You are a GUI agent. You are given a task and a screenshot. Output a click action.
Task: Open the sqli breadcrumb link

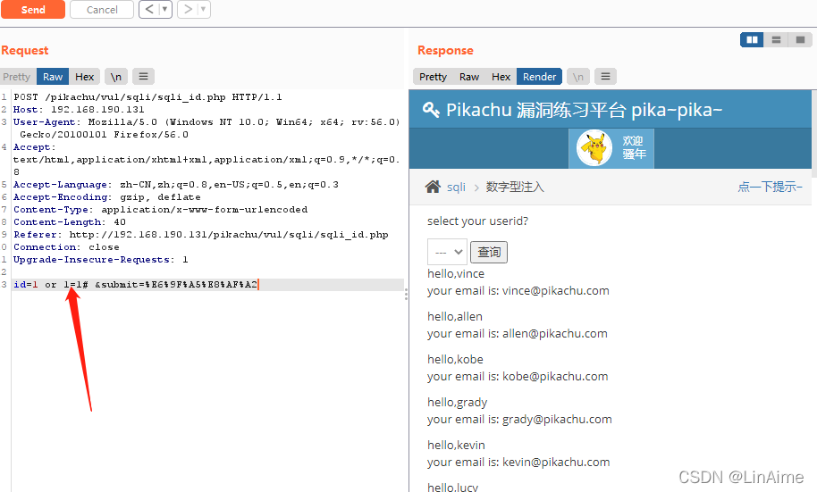click(456, 187)
